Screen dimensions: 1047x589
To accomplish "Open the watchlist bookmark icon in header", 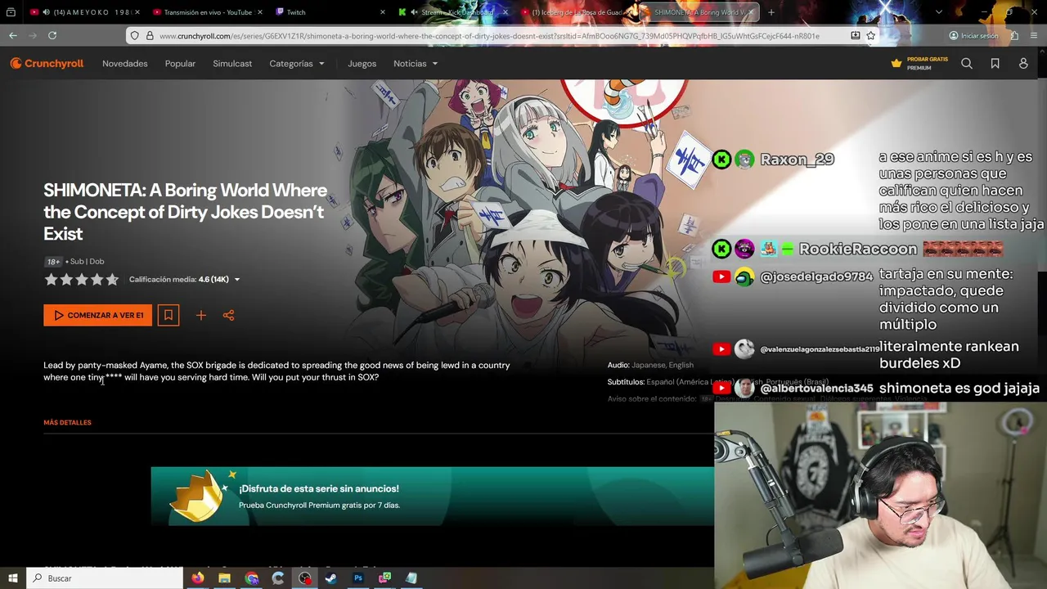I will pyautogui.click(x=995, y=64).
